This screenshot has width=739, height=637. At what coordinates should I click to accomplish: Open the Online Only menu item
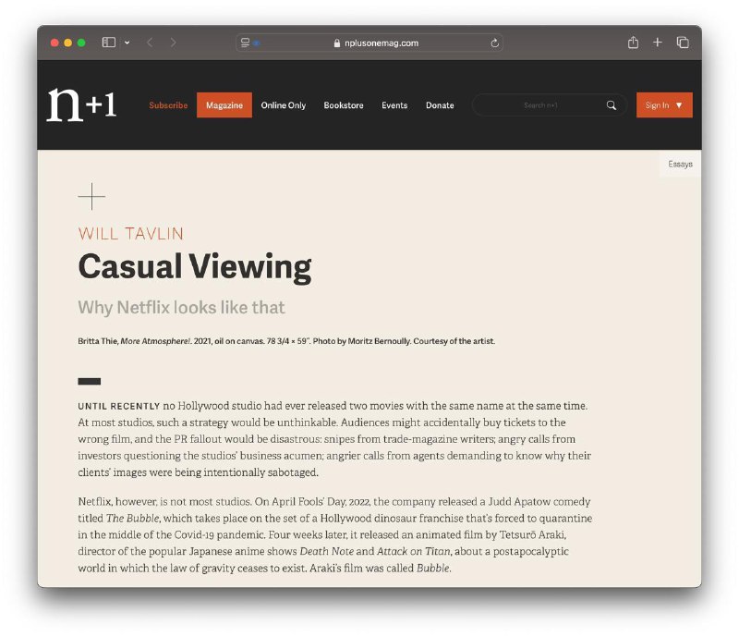pyautogui.click(x=284, y=105)
